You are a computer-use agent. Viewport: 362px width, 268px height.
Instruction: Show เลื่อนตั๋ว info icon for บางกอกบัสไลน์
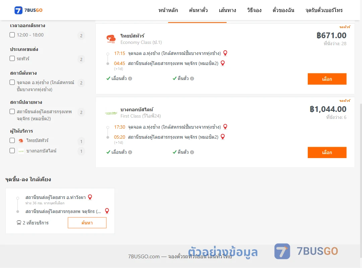click(130, 152)
